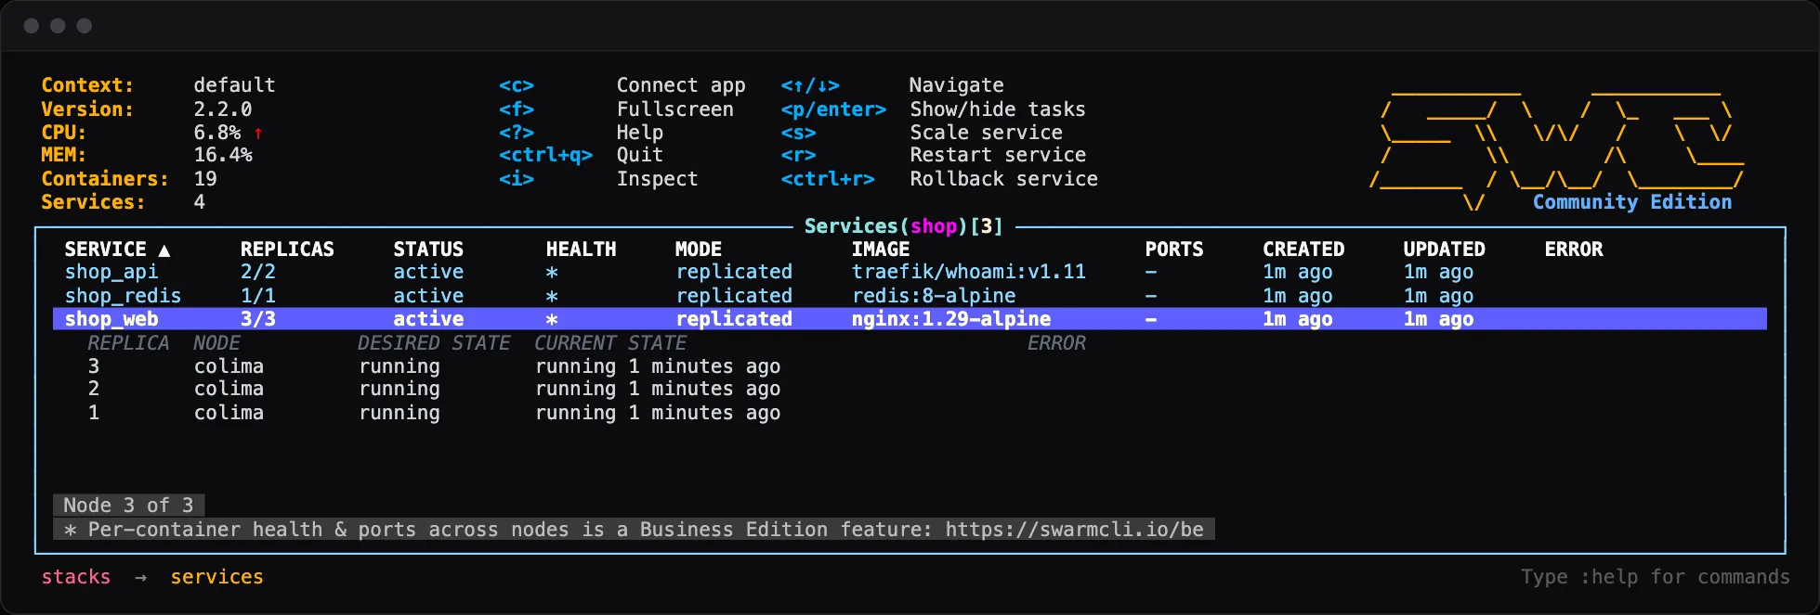Click the Services(shop)[3] panel title

(904, 226)
